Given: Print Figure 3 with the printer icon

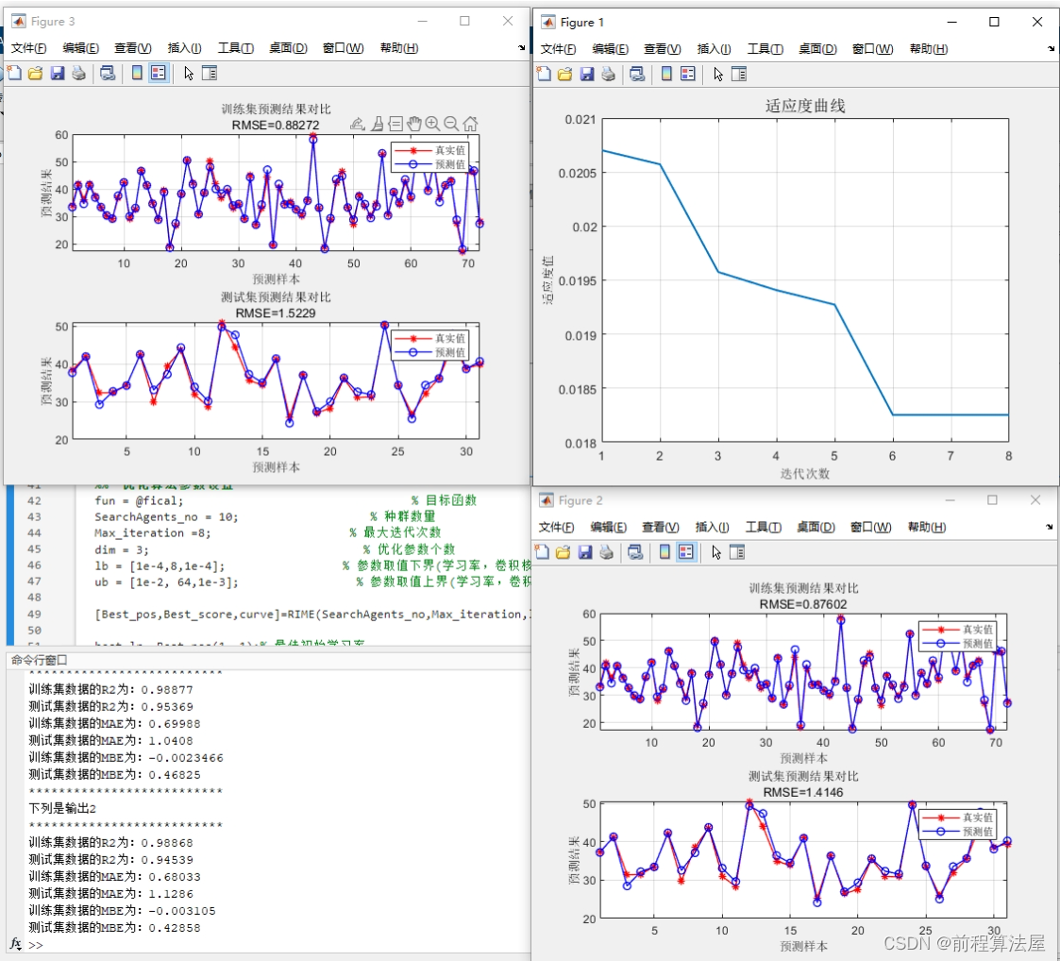Looking at the screenshot, I should click(x=78, y=73).
